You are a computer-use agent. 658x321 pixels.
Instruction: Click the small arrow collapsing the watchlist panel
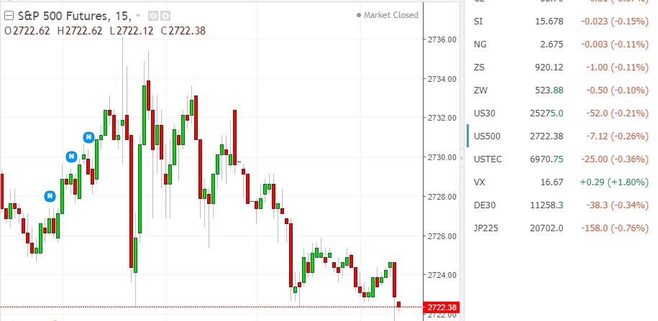tap(462, 159)
